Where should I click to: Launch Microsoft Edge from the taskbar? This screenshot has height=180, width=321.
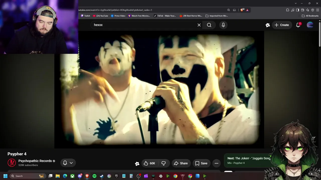point(65,176)
